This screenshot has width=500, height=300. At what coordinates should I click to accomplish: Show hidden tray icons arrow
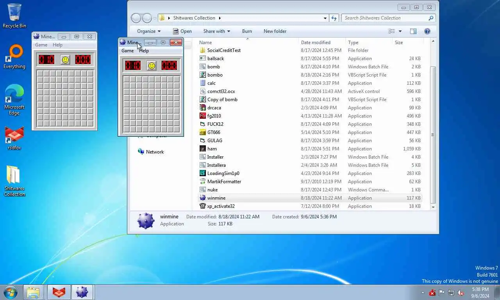click(x=423, y=293)
